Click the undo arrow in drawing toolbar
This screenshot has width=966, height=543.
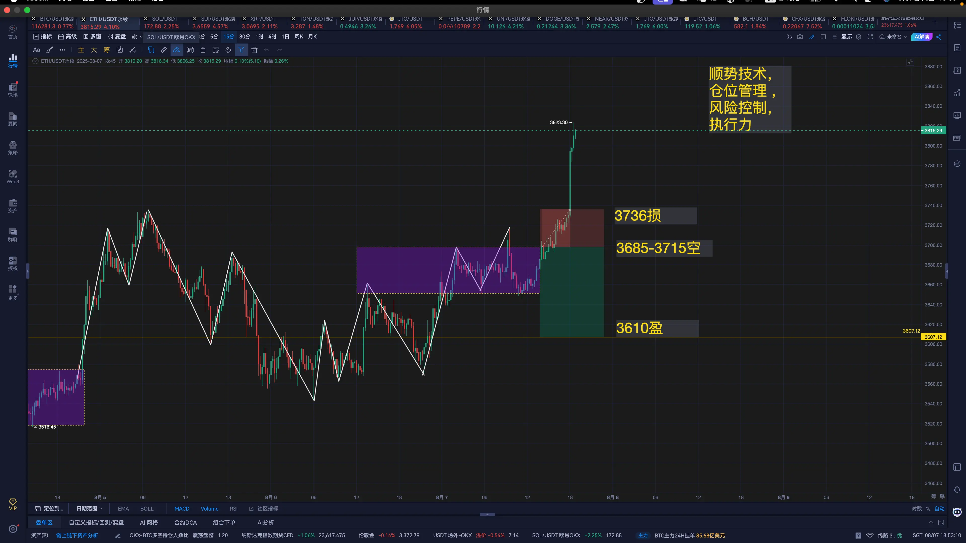click(x=267, y=50)
